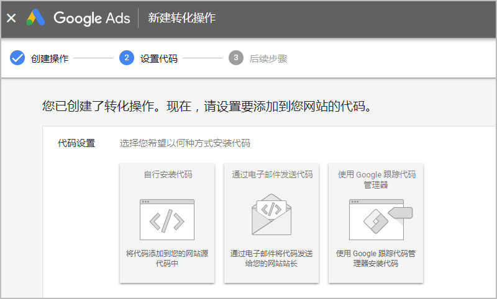Click the Google Ads wordmark text

91,18
